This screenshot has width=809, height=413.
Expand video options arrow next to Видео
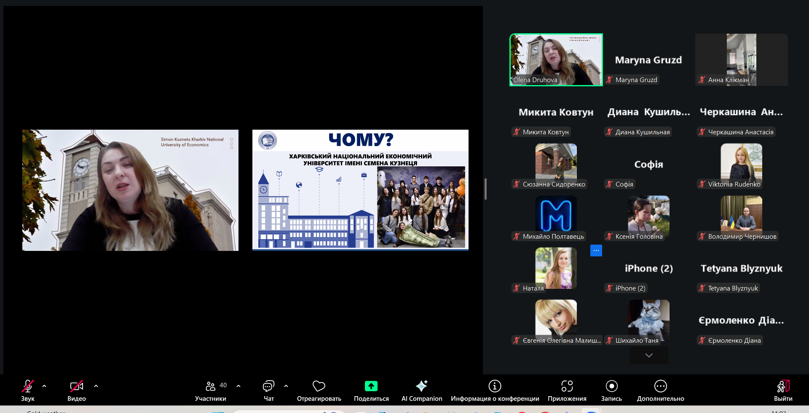[x=96, y=386]
